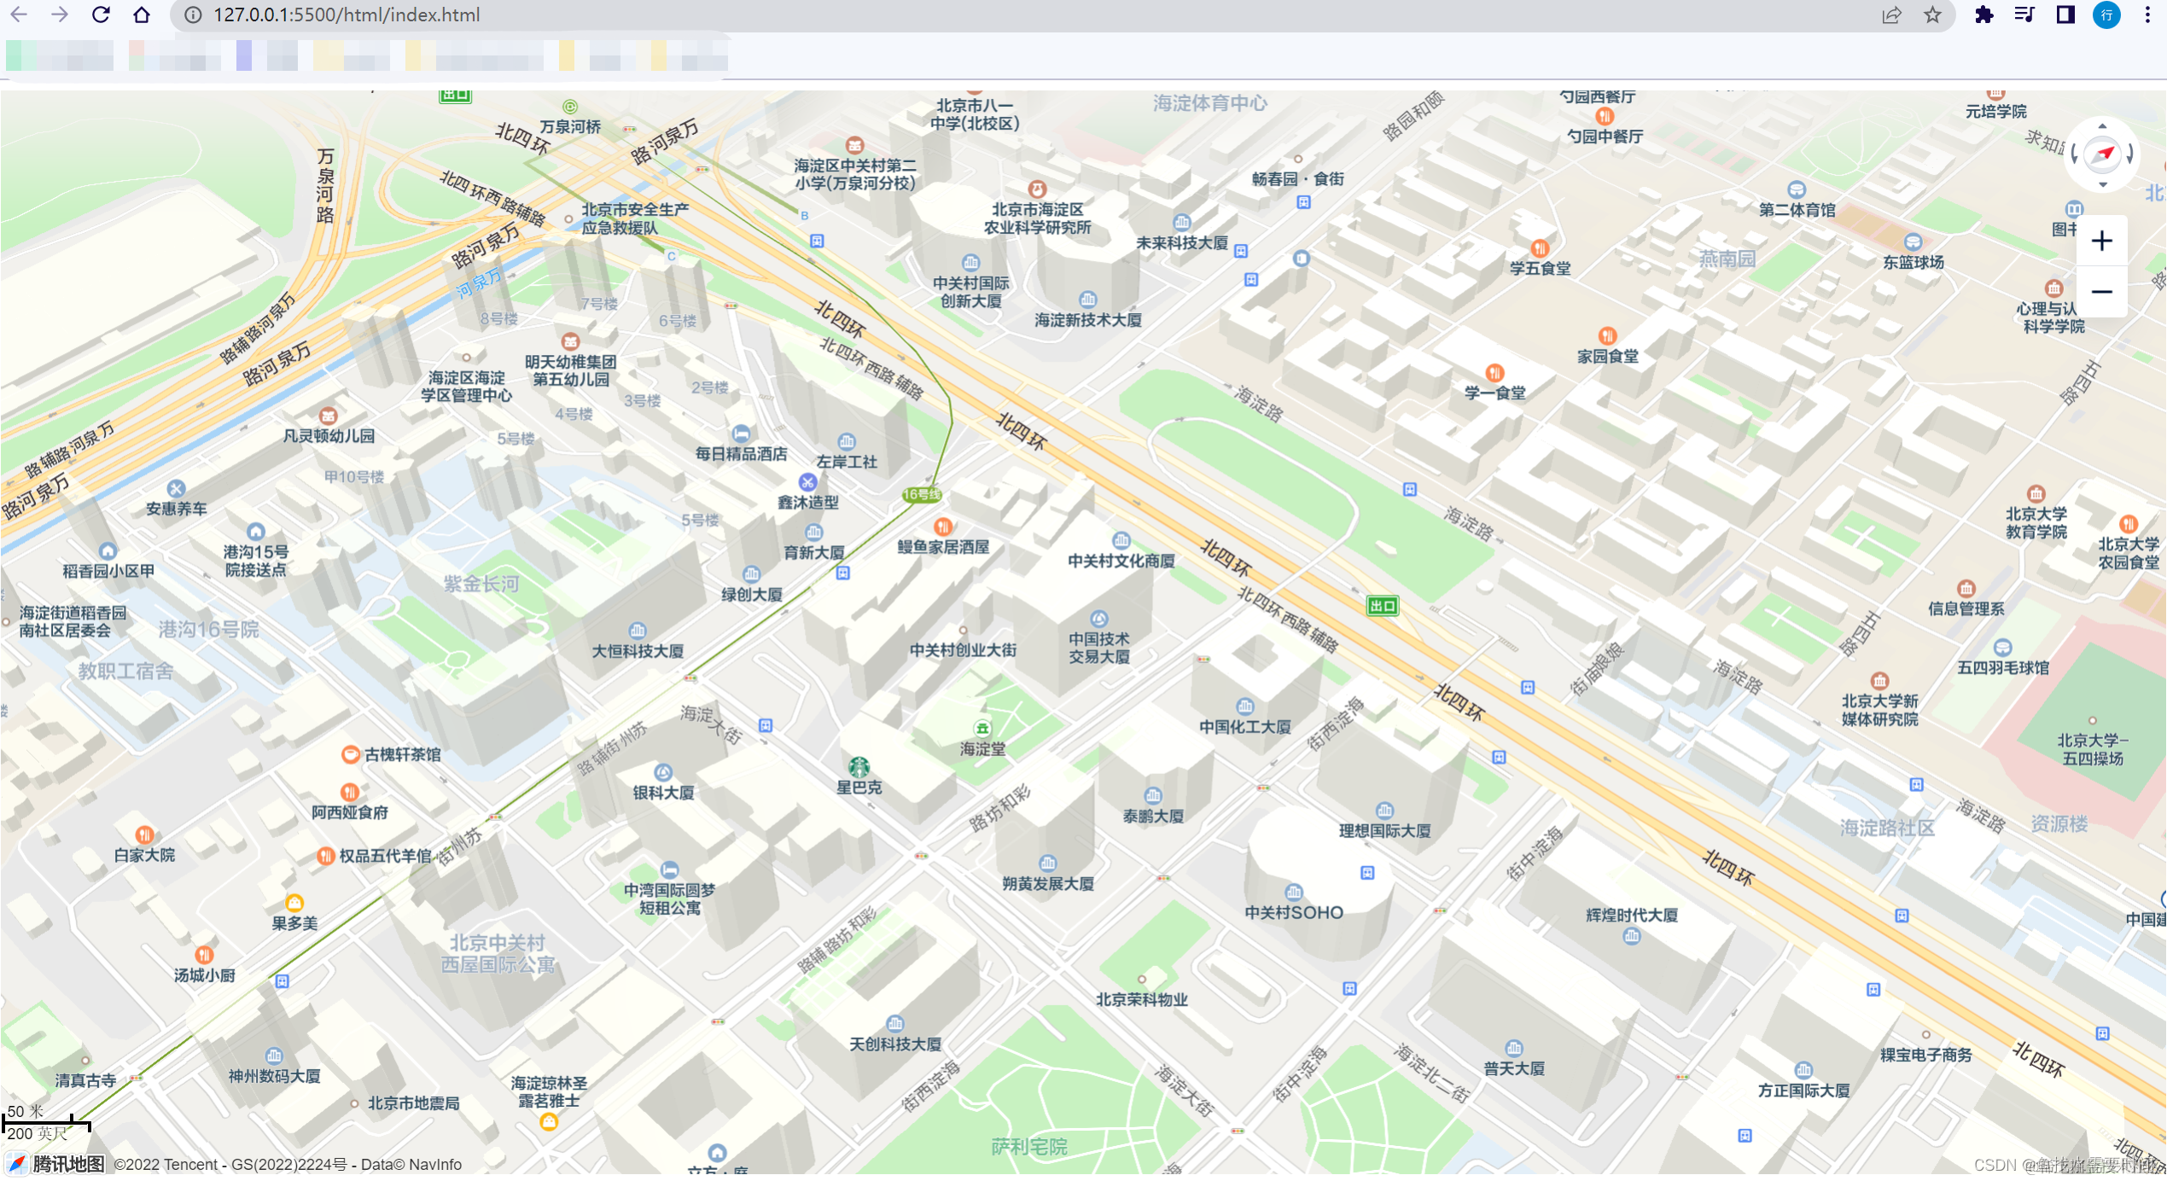The height and width of the screenshot is (1181, 2167).
Task: Click the 16号线 subway line label
Action: pos(921,494)
